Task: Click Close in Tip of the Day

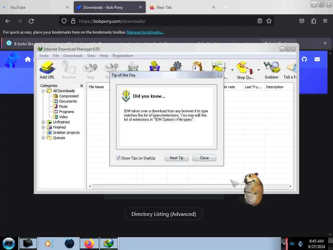Action: point(204,158)
